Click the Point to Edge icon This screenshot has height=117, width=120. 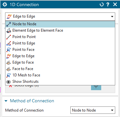coord(9,43)
